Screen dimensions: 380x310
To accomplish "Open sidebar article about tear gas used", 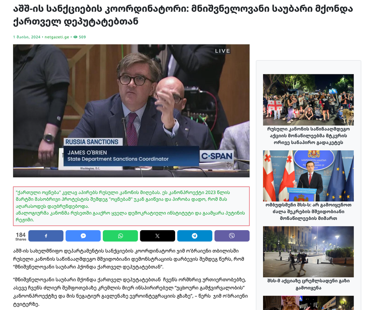I will pos(308,284).
